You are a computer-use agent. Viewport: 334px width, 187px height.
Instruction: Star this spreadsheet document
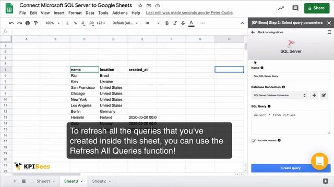tap(140, 6)
